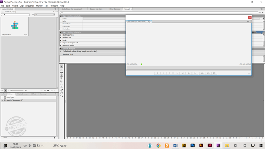Image resolution: width=265 pixels, height=149 pixels.
Task: Select the Slide tool
Action: tap(62, 87)
